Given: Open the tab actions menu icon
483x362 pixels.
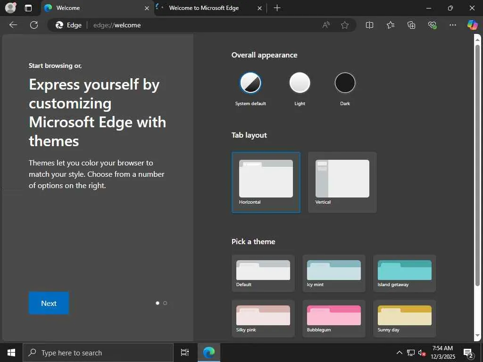Looking at the screenshot, I should [28, 8].
